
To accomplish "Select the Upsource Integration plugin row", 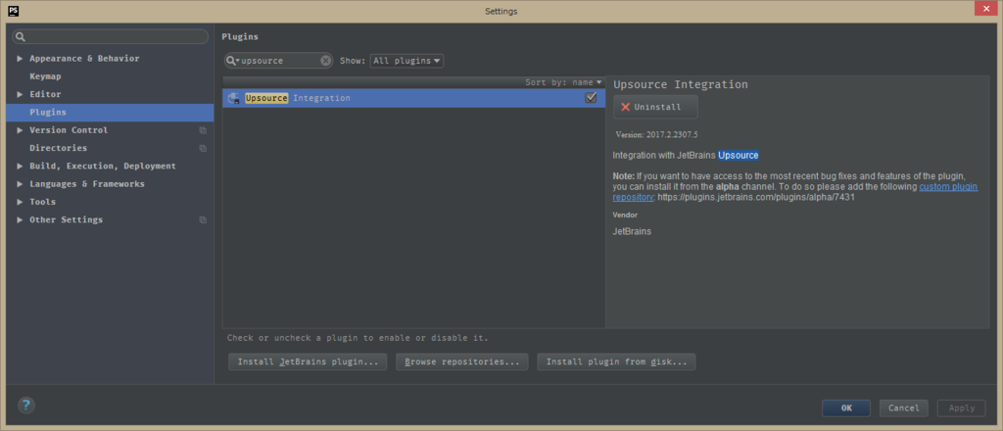I will 414,99.
